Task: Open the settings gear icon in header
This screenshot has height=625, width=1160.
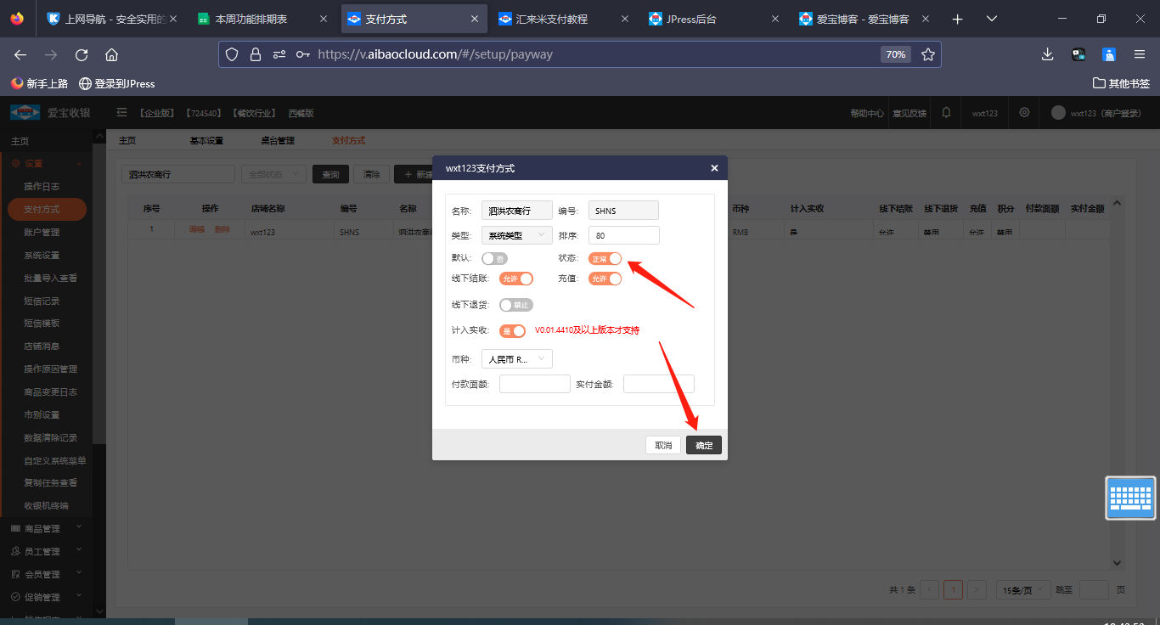Action: [1024, 112]
